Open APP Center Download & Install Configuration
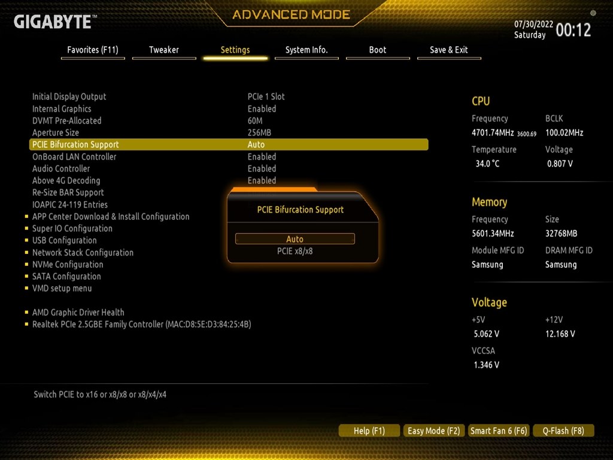 [x=111, y=216]
